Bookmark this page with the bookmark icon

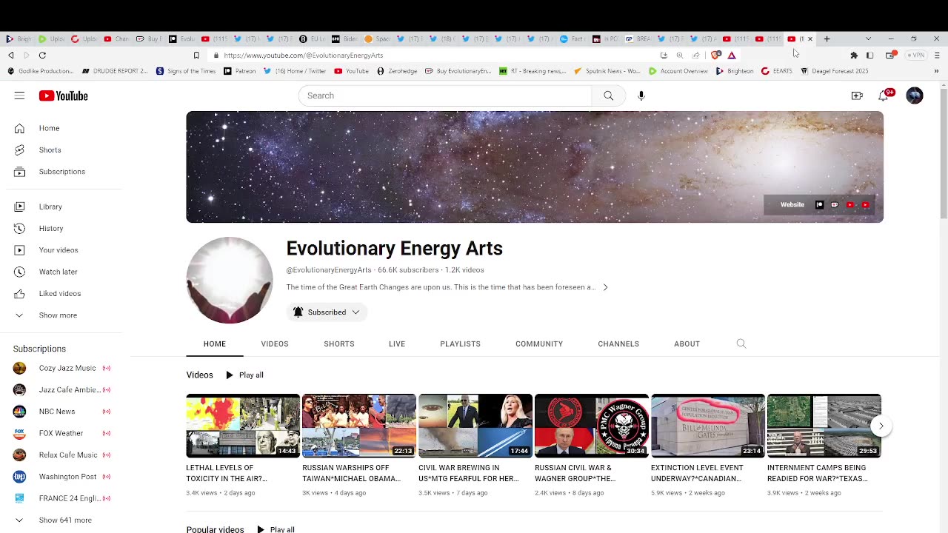coord(196,56)
